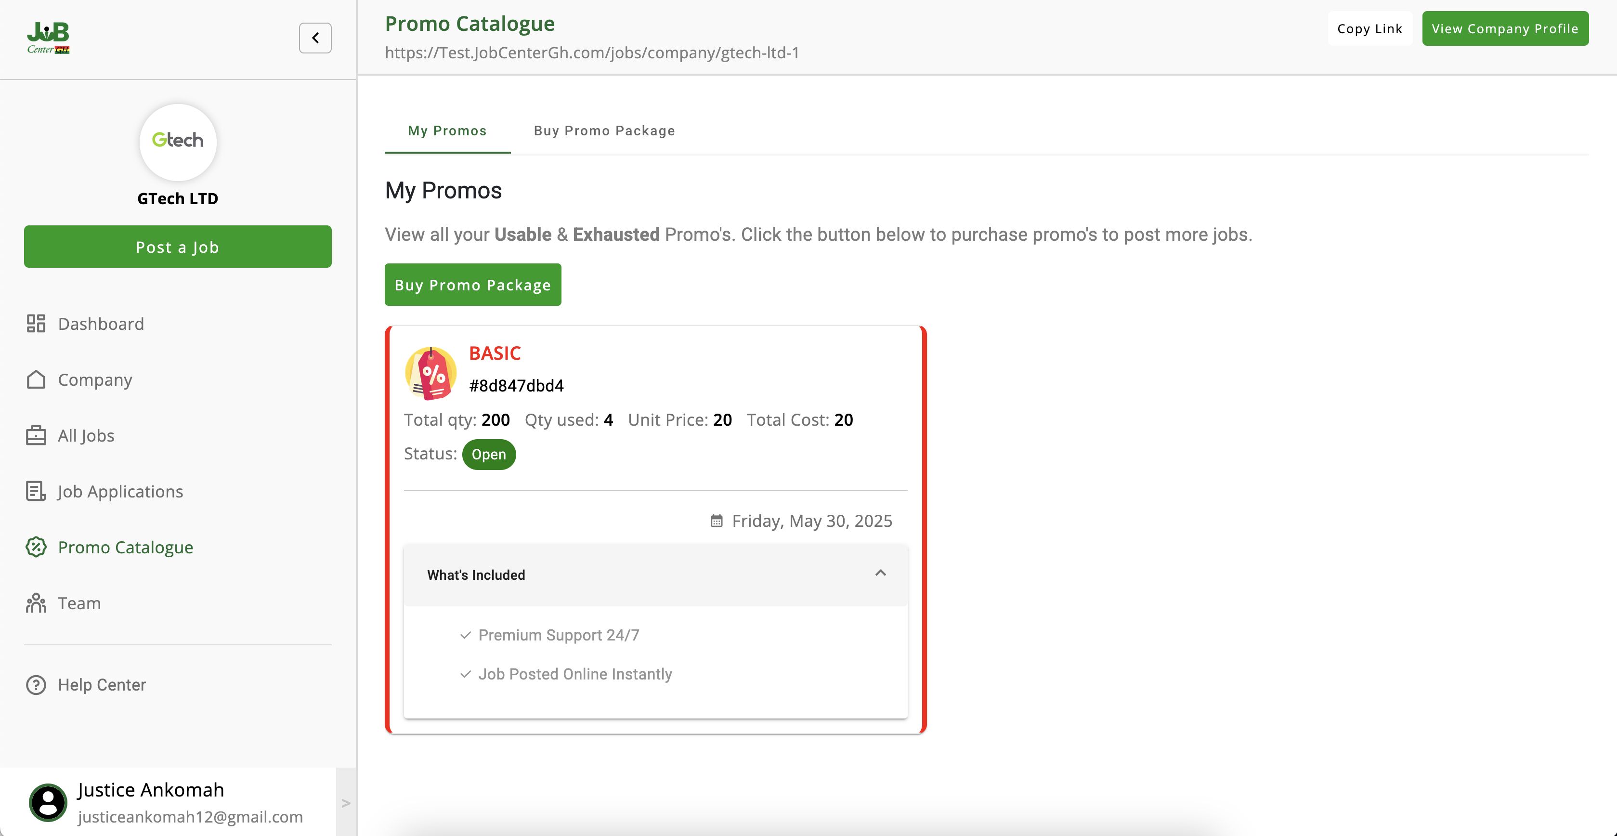Viewport: 1617px width, 836px height.
Task: Expand user menu arrow beside Justice Ankomah
Action: point(345,803)
